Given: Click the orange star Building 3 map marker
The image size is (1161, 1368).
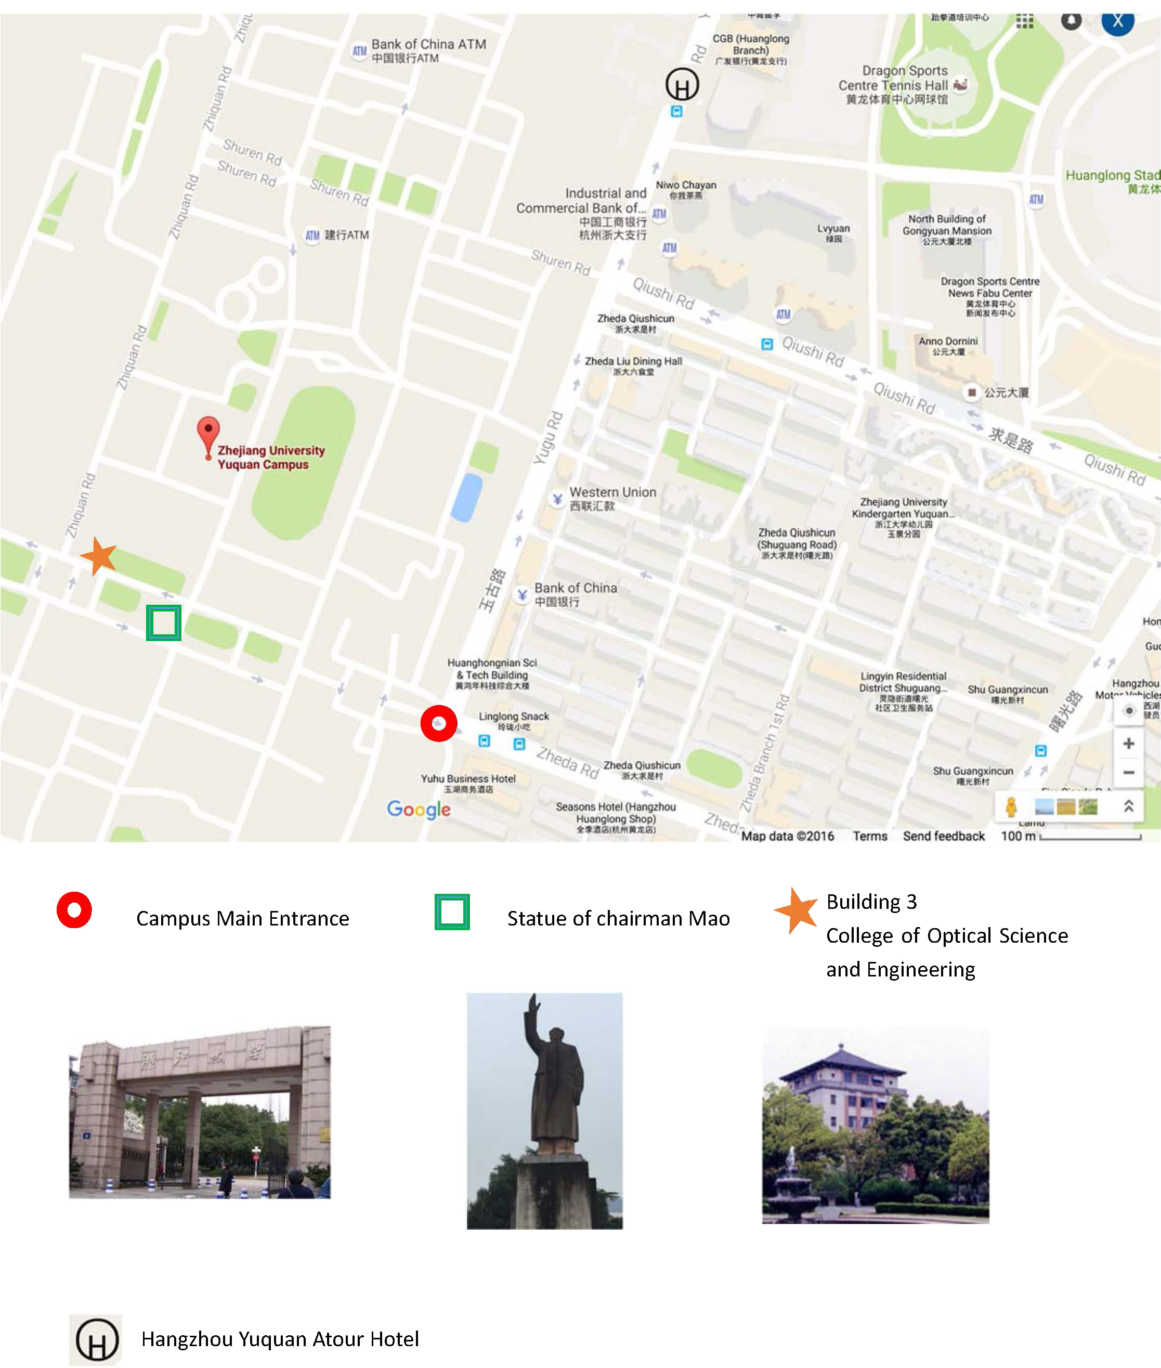Looking at the screenshot, I should pos(99,556).
